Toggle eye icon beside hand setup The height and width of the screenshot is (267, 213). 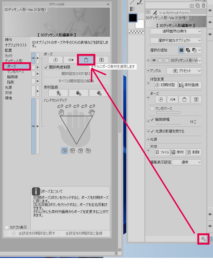coord(33,126)
